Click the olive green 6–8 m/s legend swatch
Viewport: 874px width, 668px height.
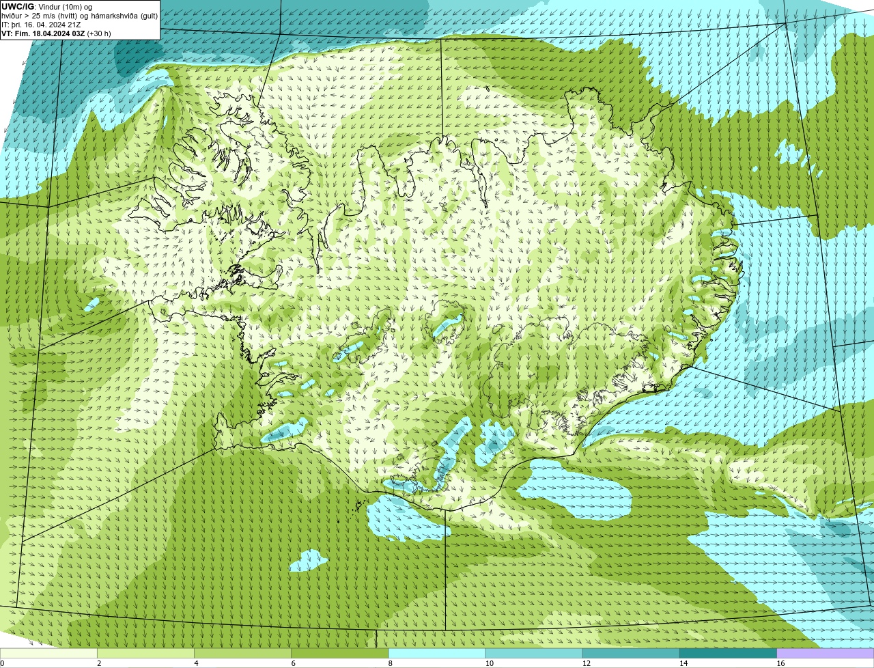coord(340,653)
